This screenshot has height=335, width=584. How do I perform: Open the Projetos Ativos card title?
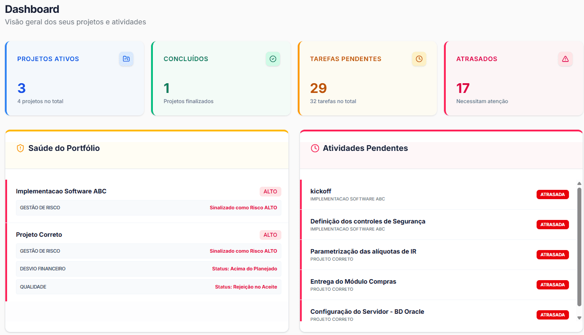[x=48, y=59]
